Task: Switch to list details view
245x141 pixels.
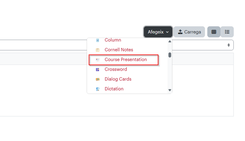Action: tap(227, 32)
